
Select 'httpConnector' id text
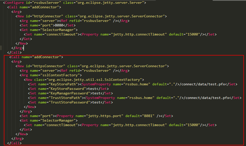(47, 16)
